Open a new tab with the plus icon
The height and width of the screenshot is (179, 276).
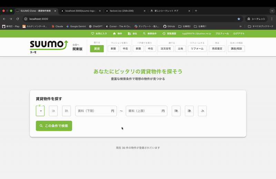(x=196, y=11)
